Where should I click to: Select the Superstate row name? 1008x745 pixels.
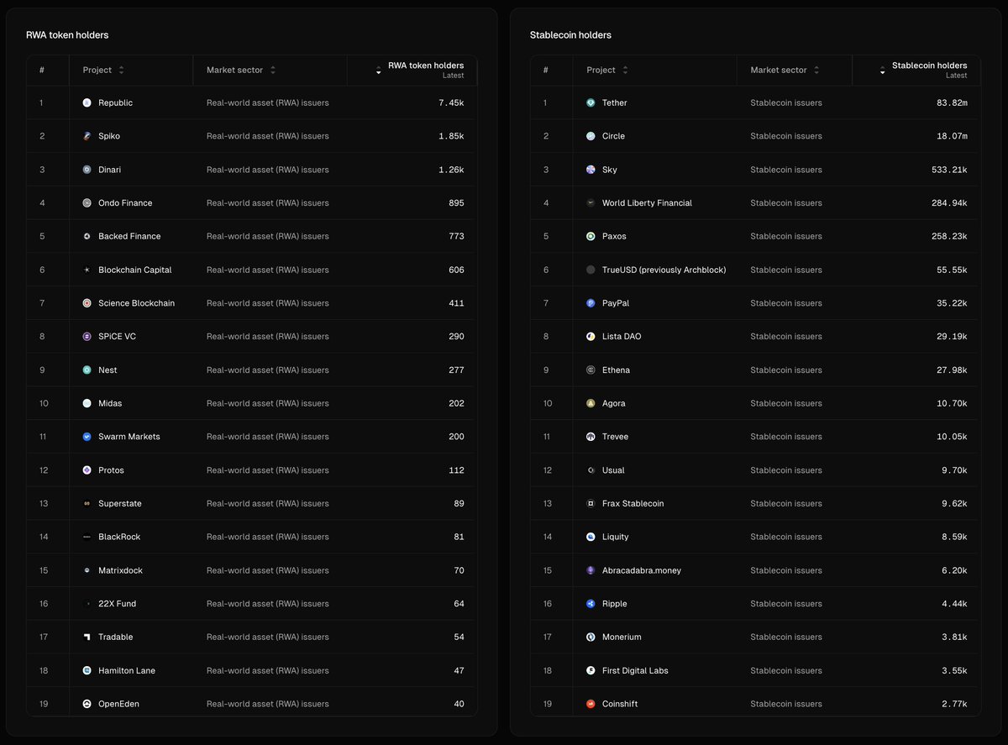(120, 504)
